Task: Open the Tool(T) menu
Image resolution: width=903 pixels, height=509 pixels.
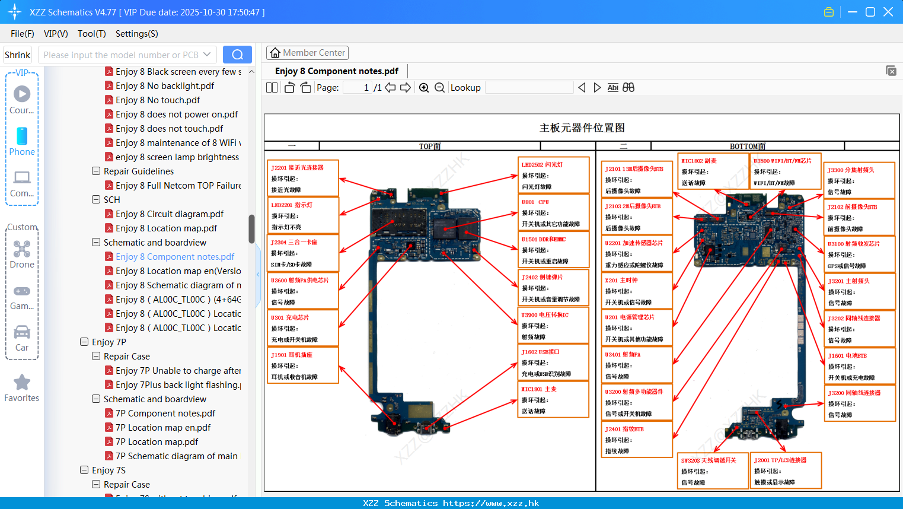Action: click(92, 34)
